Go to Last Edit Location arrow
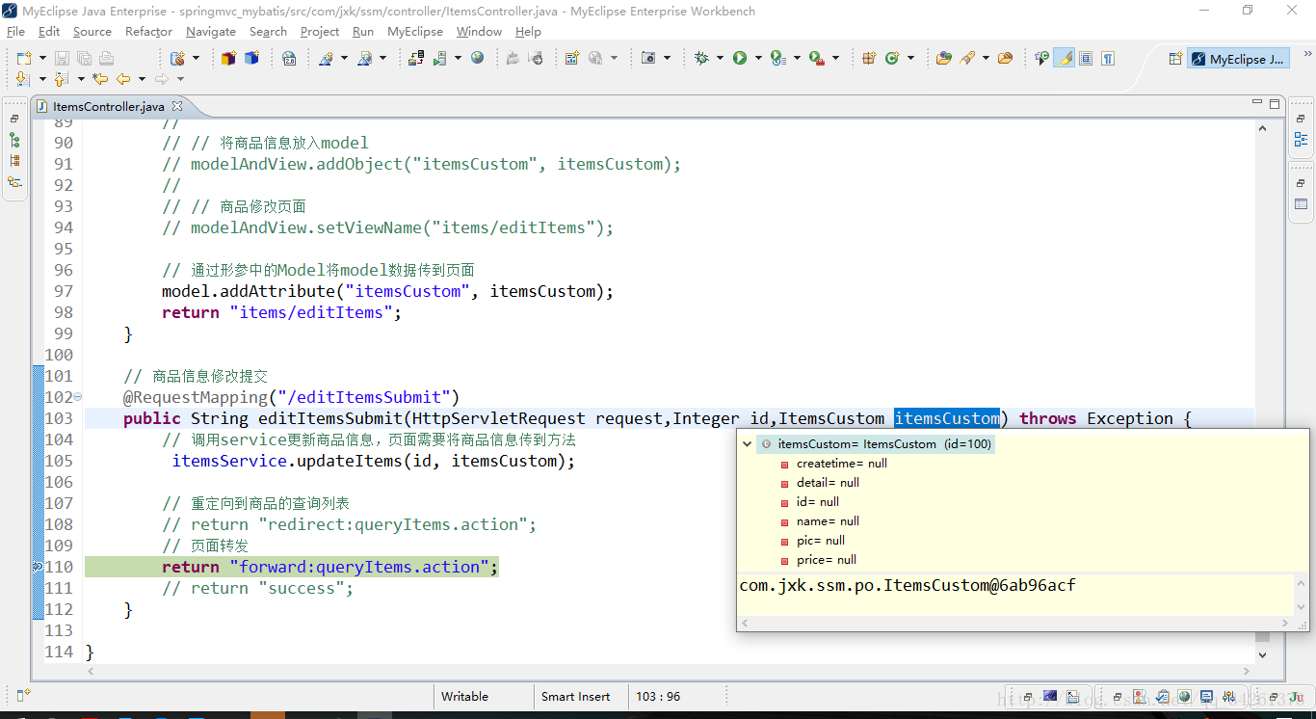 click(x=99, y=79)
